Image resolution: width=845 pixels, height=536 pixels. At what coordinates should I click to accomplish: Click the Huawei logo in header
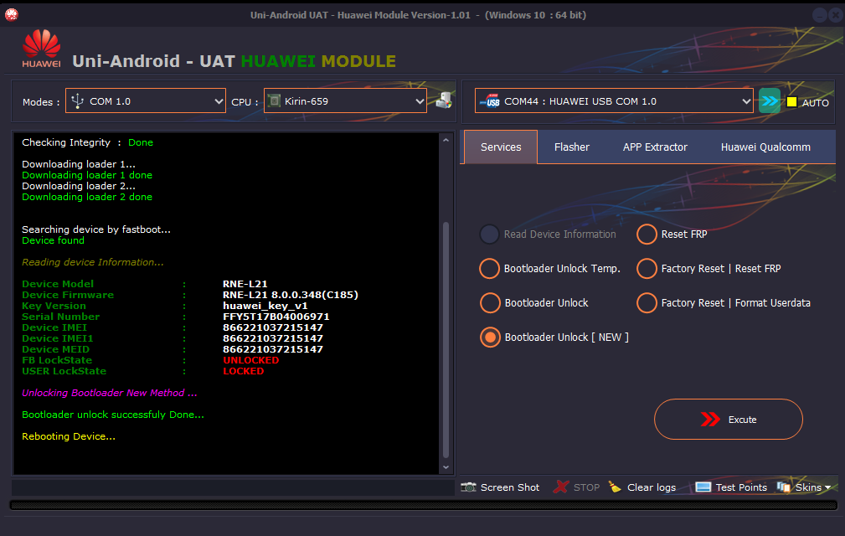point(42,49)
